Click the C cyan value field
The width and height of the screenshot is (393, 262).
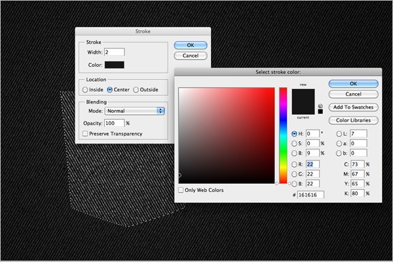click(358, 164)
